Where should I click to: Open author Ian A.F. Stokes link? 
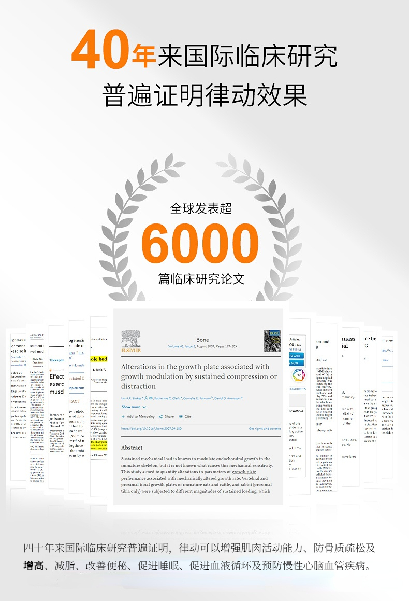[131, 398]
